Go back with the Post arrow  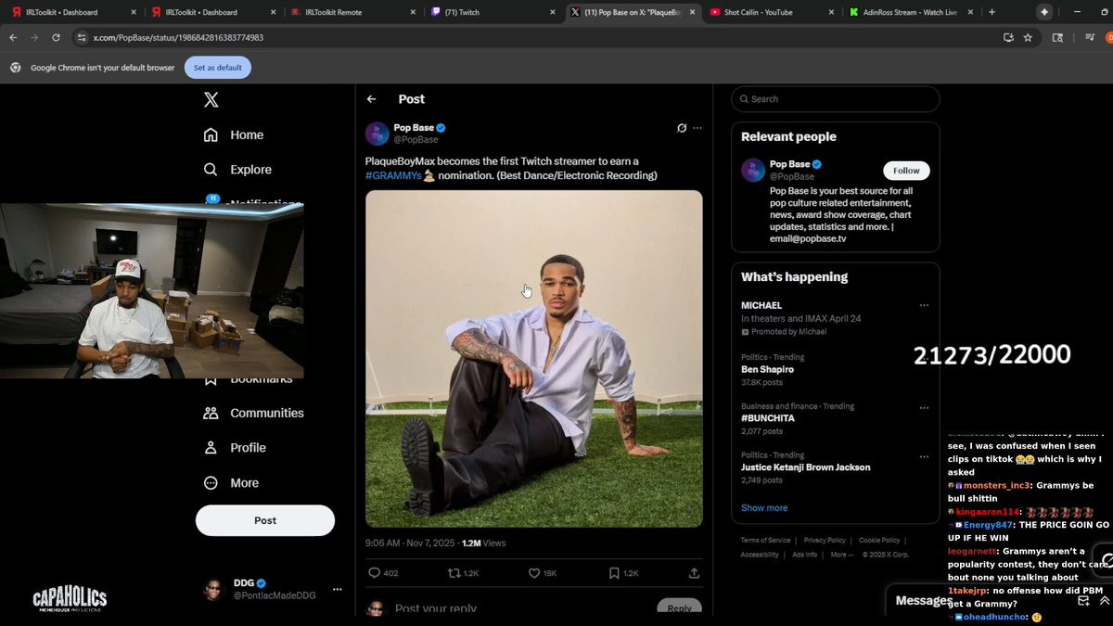click(372, 99)
